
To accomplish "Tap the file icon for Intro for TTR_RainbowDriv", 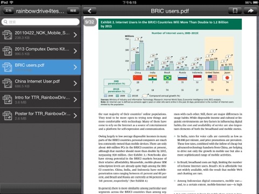I will point(7,100).
